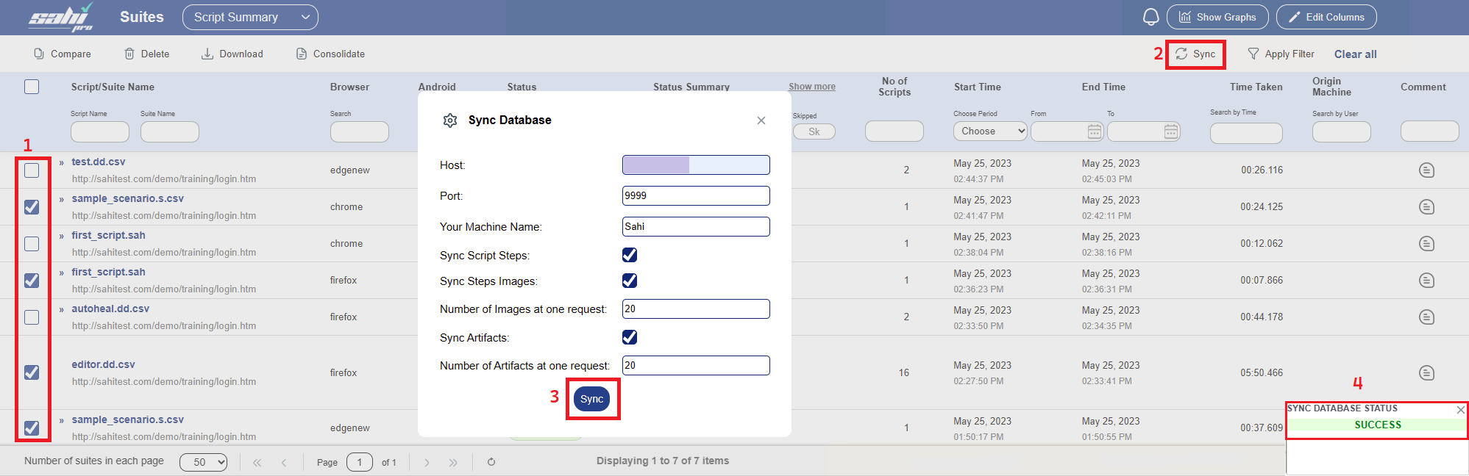Viewport: 1469px width, 476px height.
Task: Click the Sync icon in the toolbar
Action: (1181, 54)
